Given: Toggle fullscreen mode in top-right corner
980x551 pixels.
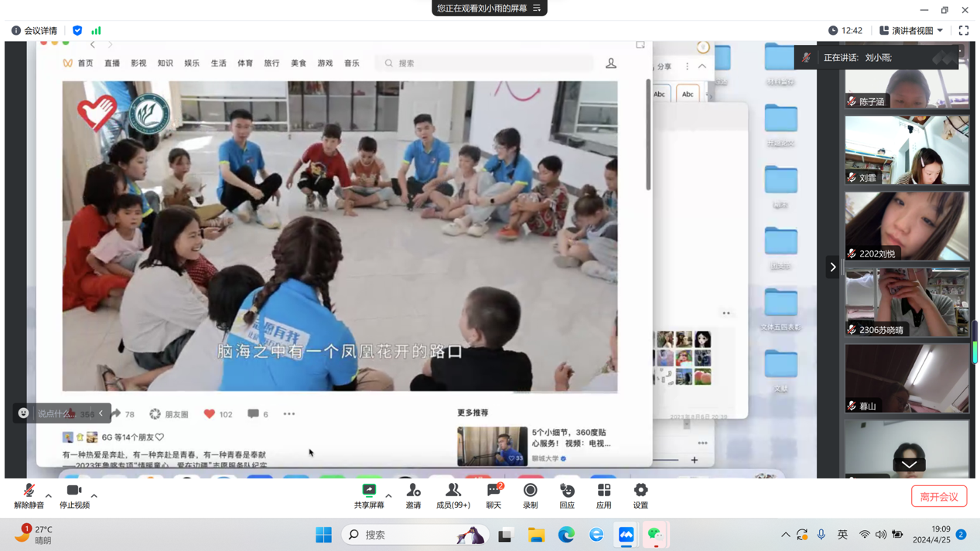Looking at the screenshot, I should point(964,30).
